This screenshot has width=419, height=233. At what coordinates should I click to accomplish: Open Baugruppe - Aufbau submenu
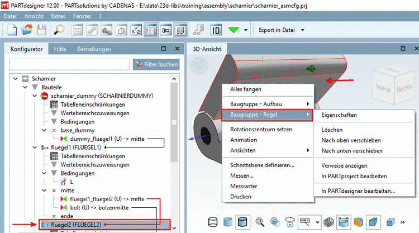pyautogui.click(x=268, y=104)
